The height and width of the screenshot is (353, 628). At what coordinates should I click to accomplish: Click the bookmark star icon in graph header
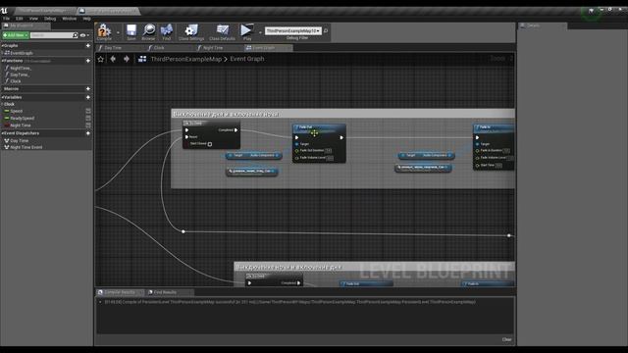100,59
